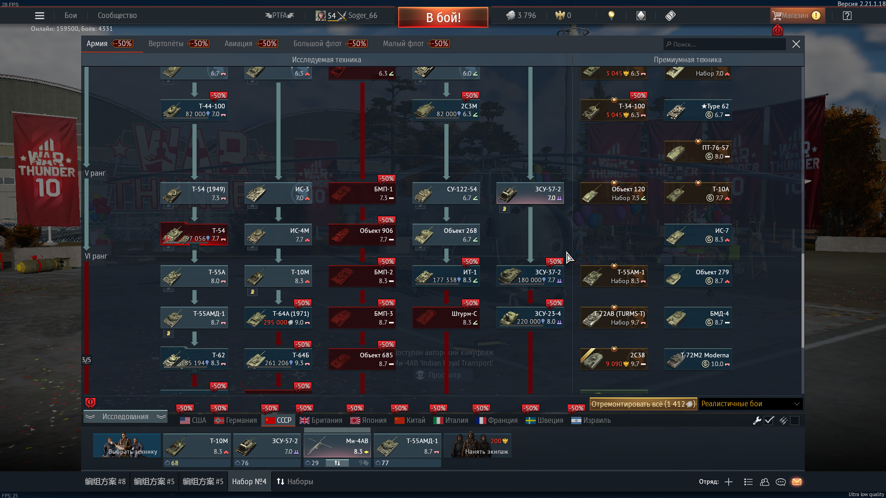Toggle the automatic repair checkbox
Image resolution: width=886 pixels, height=498 pixels.
pyautogui.click(x=769, y=421)
